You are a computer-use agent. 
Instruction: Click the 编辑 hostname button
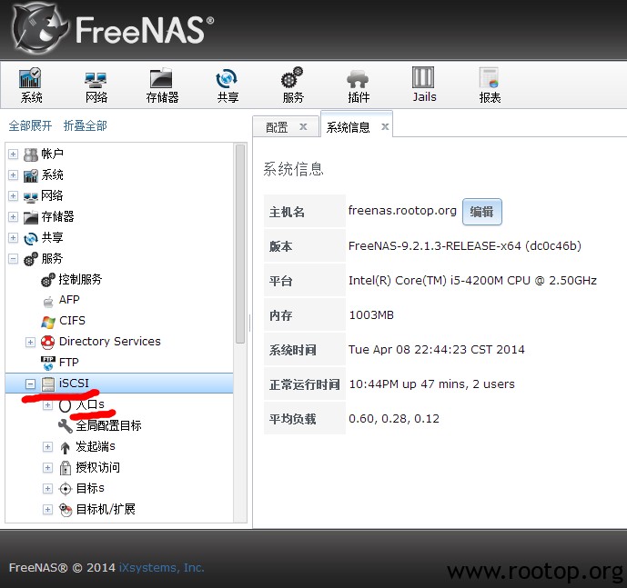pos(481,212)
